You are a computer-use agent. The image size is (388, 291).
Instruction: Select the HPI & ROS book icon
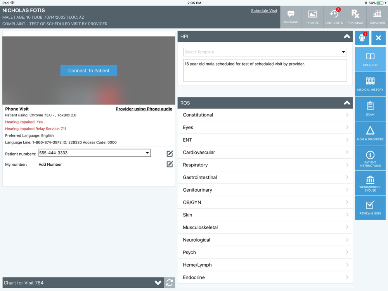point(370,59)
